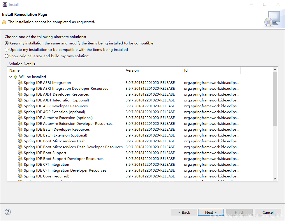Click the Id column header
The image size is (285, 221).
[x=211, y=70]
